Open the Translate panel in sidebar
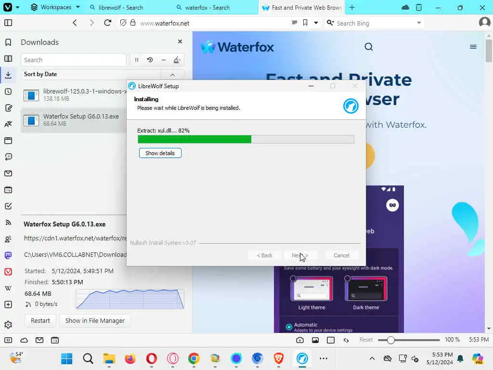 [x=8, y=124]
